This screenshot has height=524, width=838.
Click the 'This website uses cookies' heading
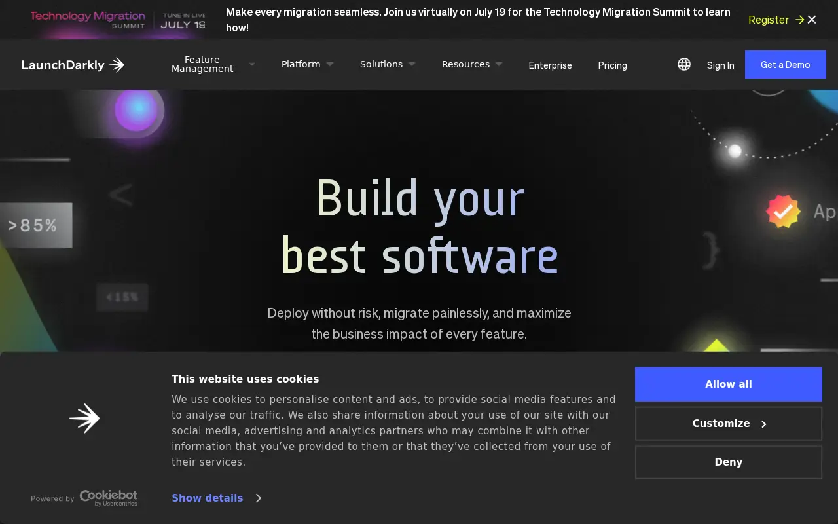tap(246, 379)
